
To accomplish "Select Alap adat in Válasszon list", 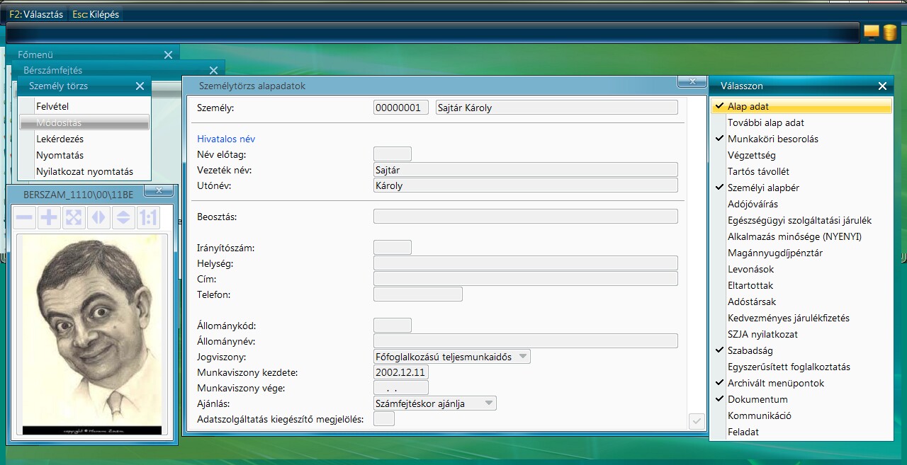I will click(801, 106).
